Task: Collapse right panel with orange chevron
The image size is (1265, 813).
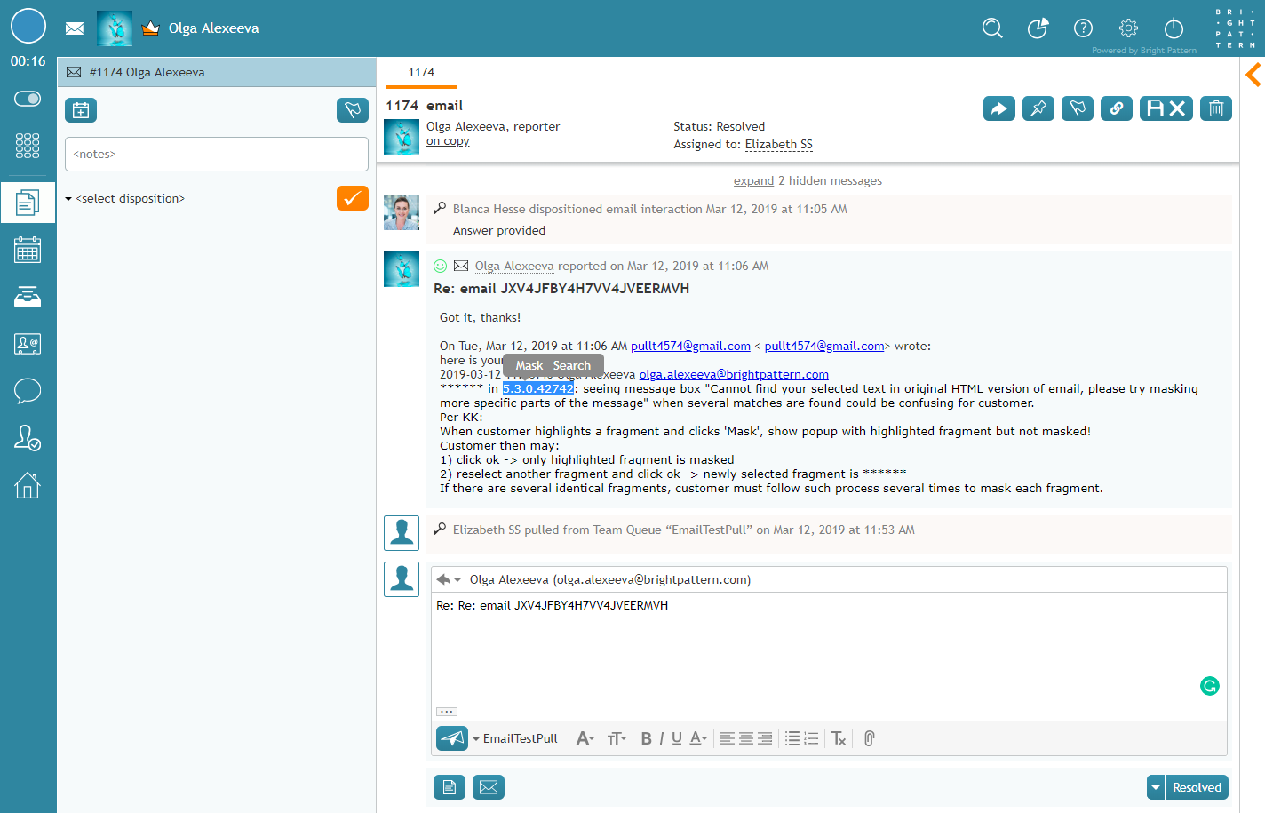Action: (x=1253, y=75)
